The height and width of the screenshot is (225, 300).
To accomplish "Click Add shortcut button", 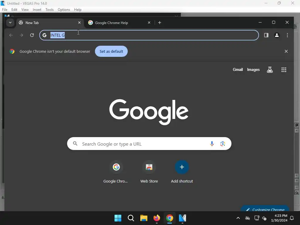I will pos(182,172).
